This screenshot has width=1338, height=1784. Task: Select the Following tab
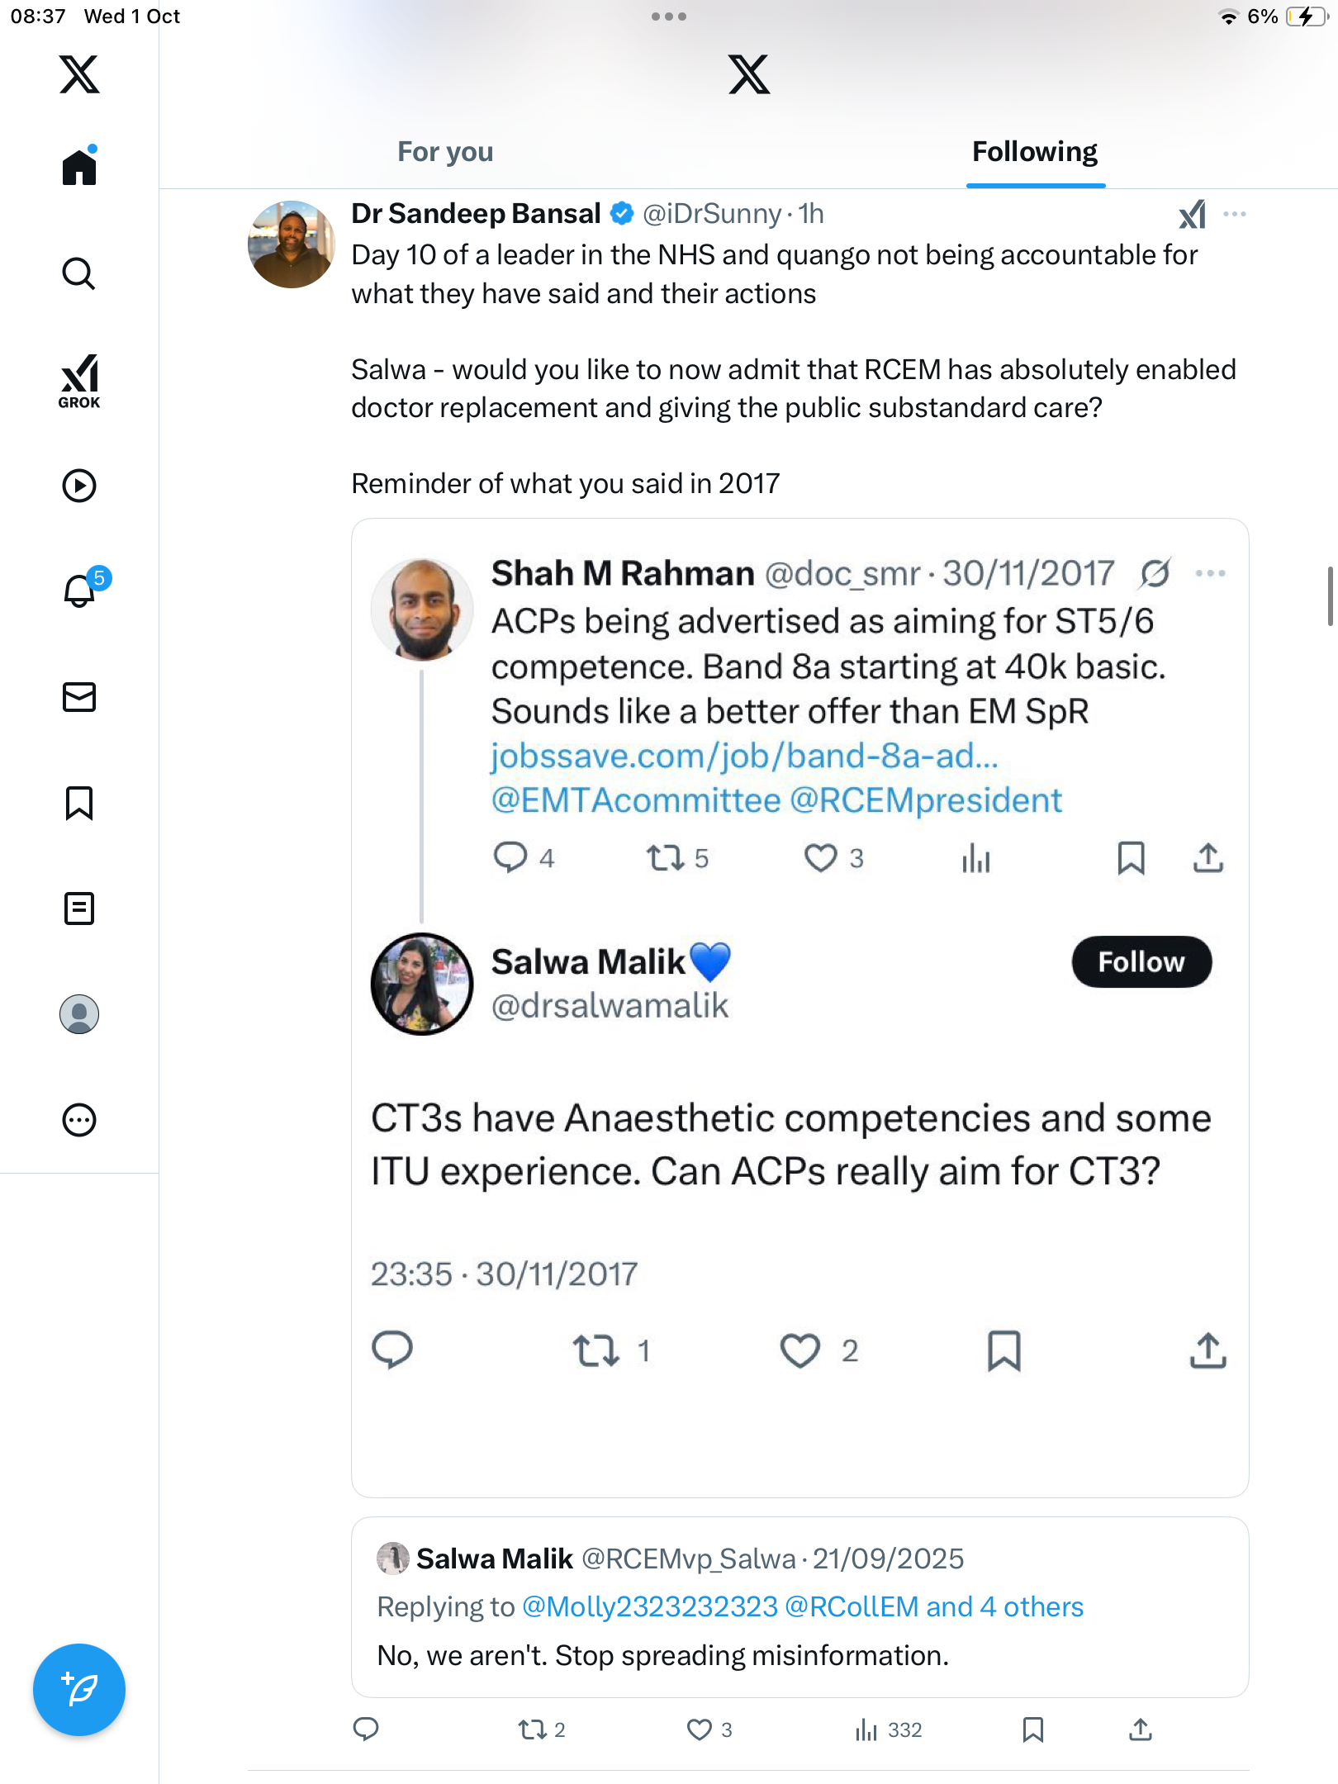point(1035,152)
